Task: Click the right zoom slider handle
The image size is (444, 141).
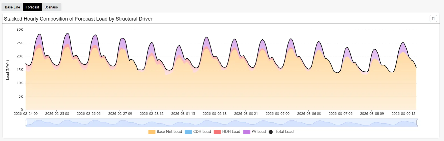Action: (417, 123)
